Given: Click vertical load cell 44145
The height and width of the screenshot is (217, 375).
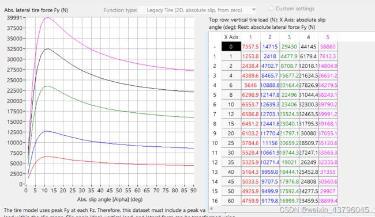Looking at the screenshot, I should click(309, 47).
